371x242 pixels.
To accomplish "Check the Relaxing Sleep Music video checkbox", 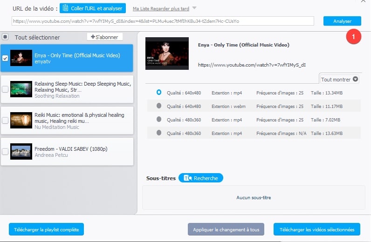I will tap(5, 89).
